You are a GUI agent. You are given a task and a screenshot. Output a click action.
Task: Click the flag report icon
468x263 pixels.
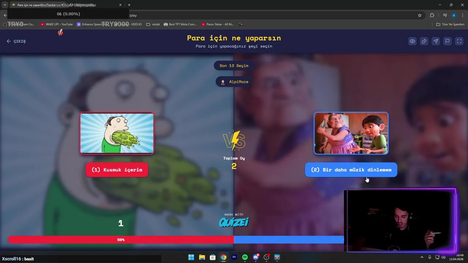coord(448,41)
